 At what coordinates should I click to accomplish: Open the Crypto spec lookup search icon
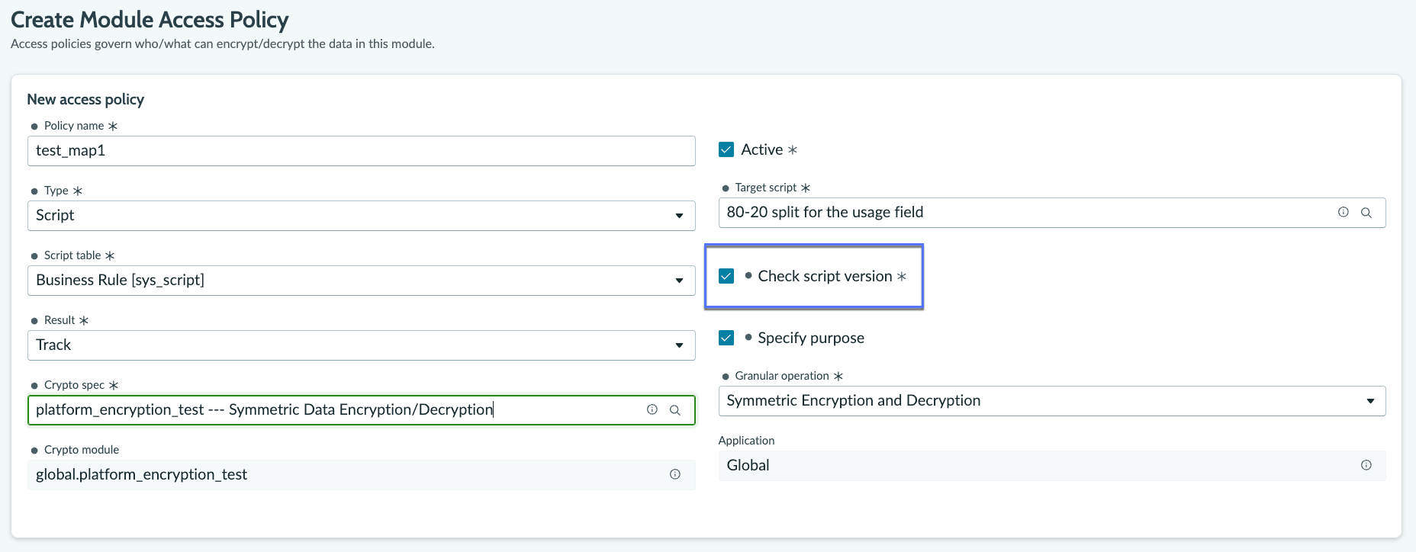(674, 410)
